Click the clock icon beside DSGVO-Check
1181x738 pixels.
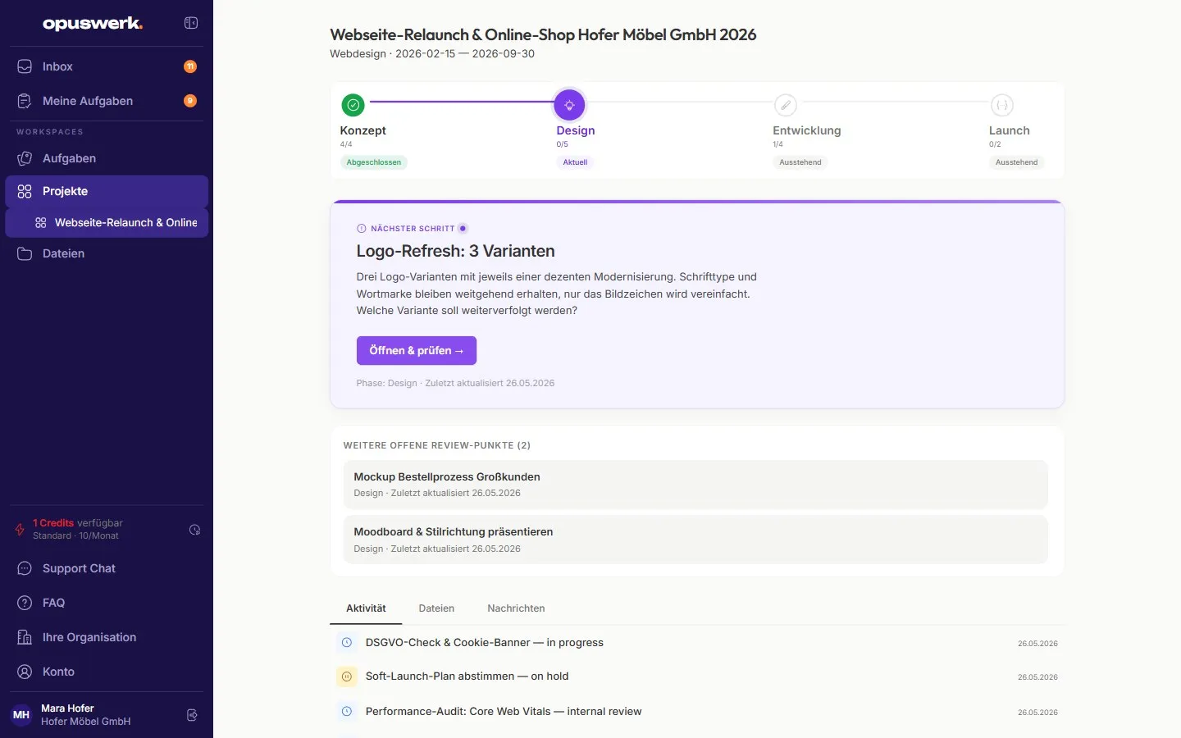(347, 643)
